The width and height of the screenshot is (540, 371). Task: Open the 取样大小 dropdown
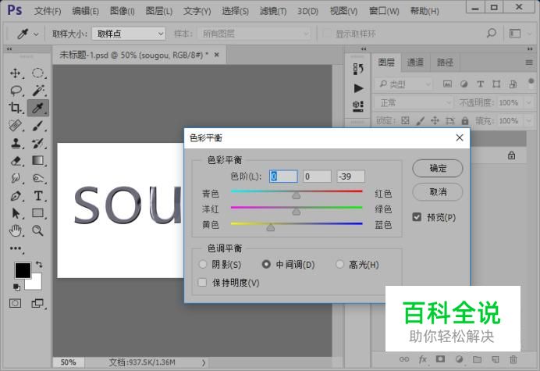(129, 34)
